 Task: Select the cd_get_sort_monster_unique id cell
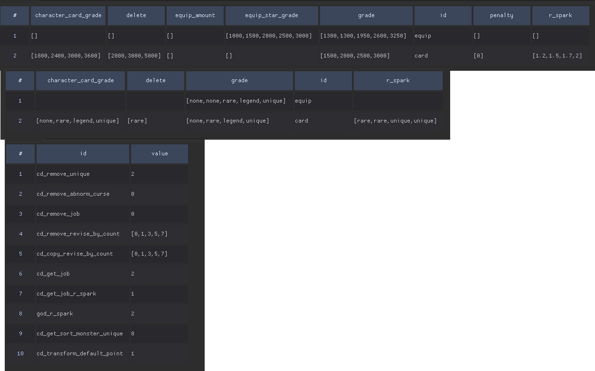tap(83, 333)
